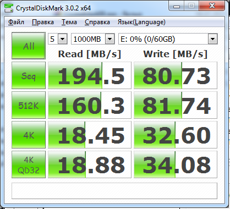
Task: Click the Seq read result 194.5
Action: tap(90, 75)
